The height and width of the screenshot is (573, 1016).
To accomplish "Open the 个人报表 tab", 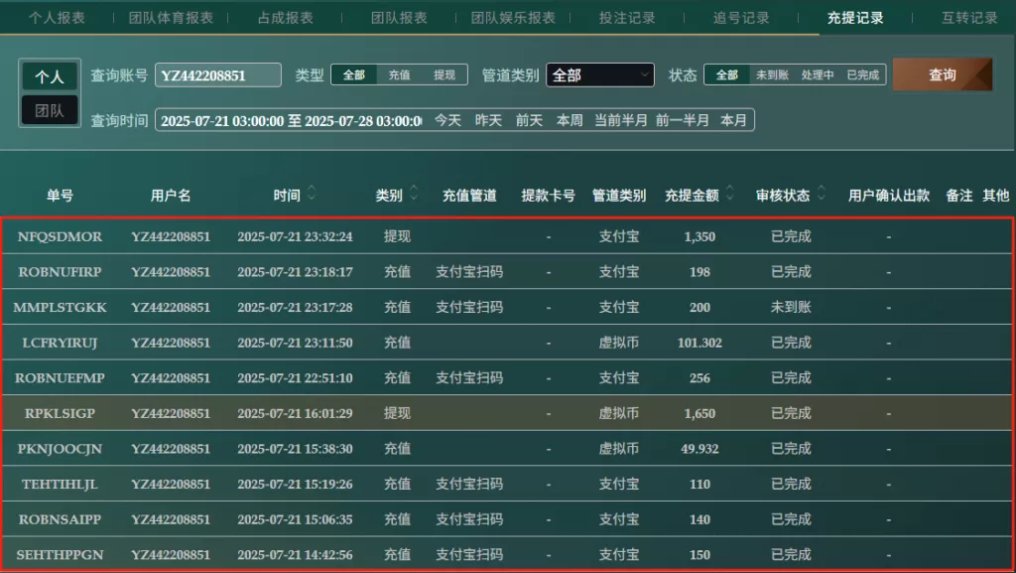I will 57,18.
